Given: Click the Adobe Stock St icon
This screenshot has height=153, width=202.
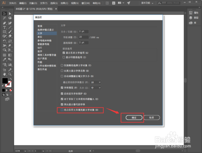Looking at the screenshot, I should tap(114, 3).
